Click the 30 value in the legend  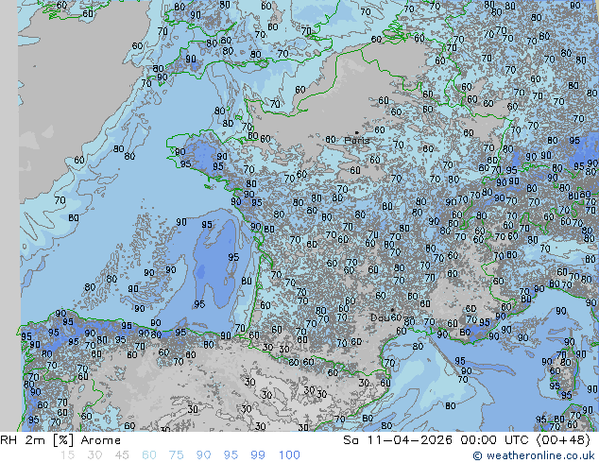pyautogui.click(x=95, y=455)
